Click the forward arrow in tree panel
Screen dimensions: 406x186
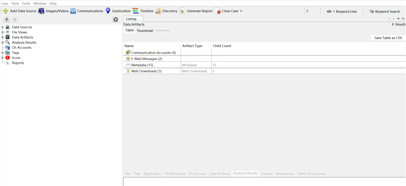(x=15, y=20)
